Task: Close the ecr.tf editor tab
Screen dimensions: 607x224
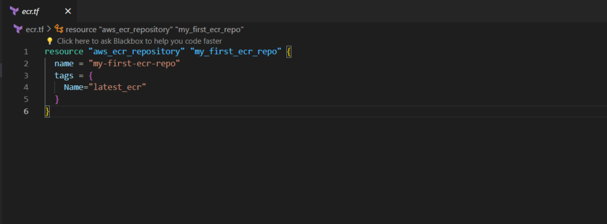Action: [x=68, y=11]
